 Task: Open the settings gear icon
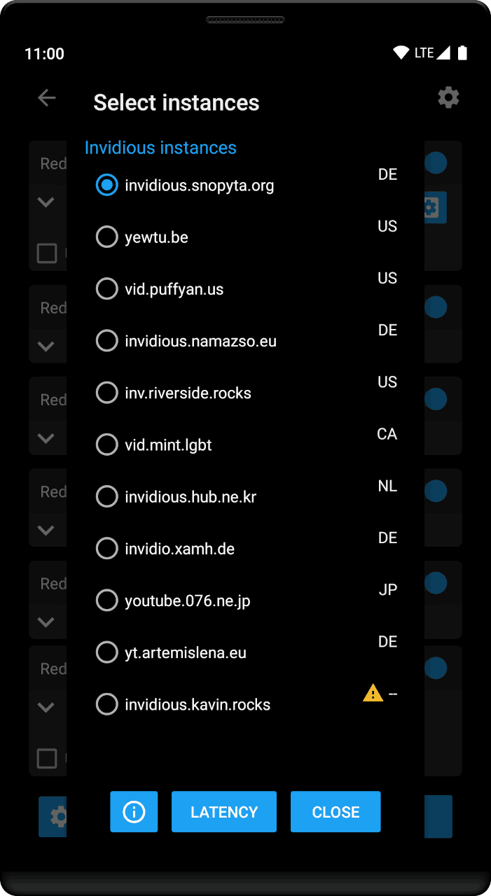coord(448,97)
